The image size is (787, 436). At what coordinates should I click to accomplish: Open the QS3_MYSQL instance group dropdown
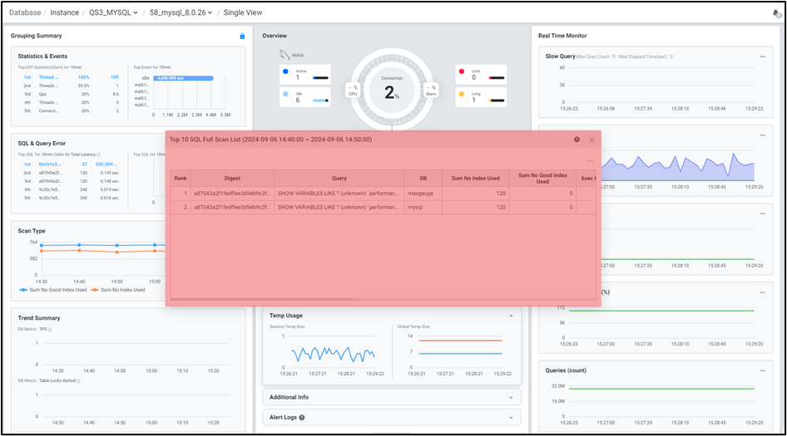point(113,13)
